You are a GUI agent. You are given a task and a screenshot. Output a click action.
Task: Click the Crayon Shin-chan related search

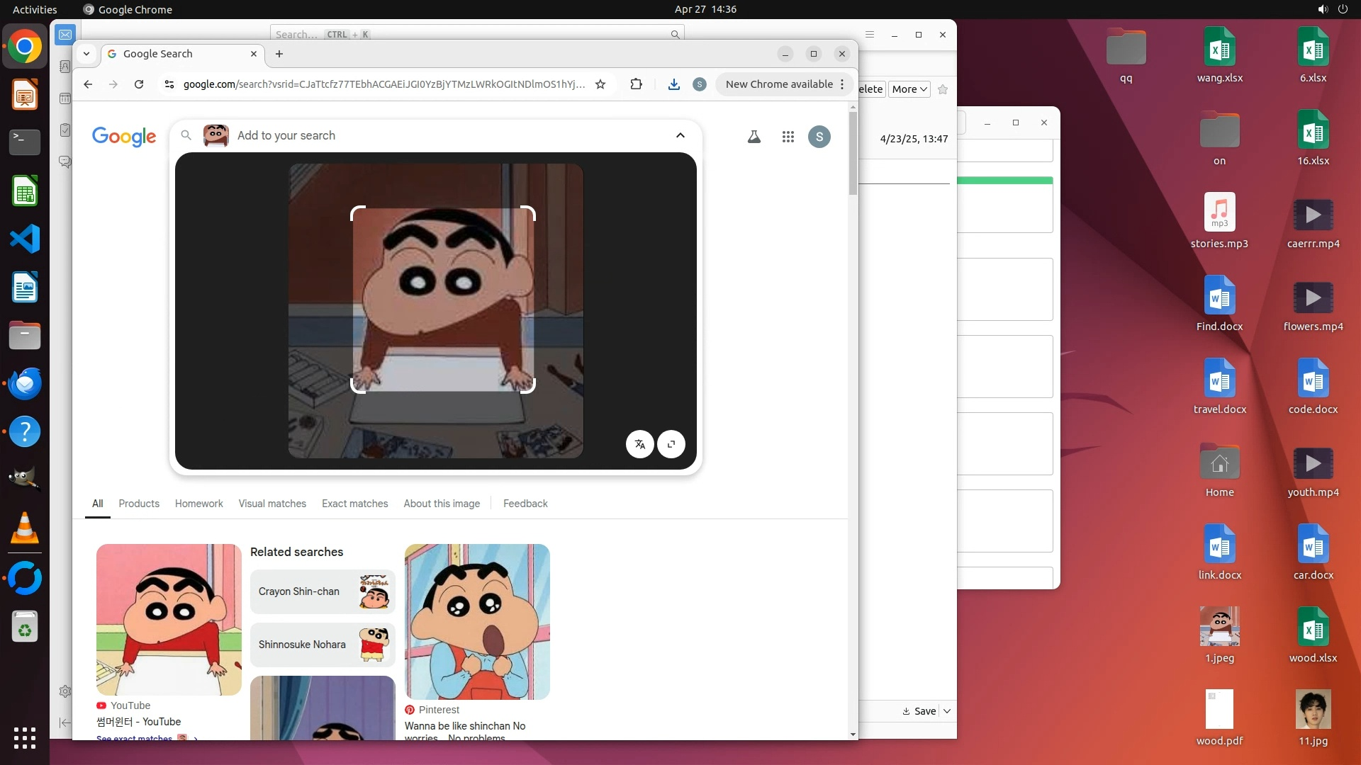tap(322, 591)
